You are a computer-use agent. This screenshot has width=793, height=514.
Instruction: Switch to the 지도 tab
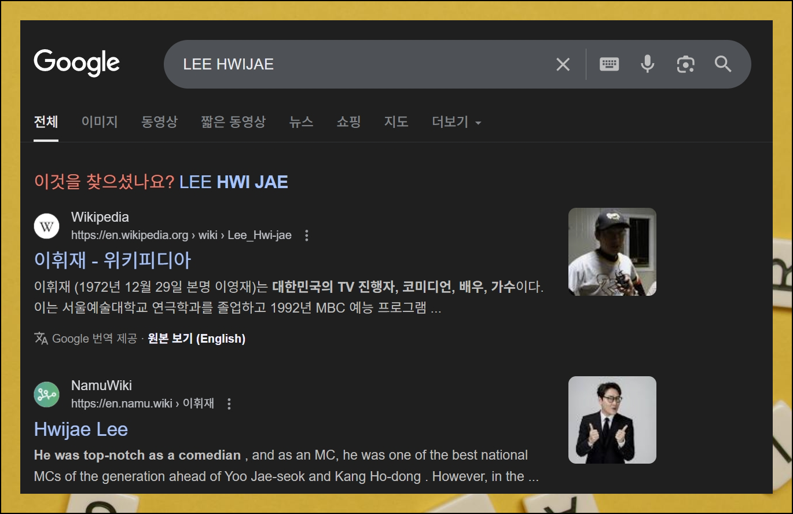pyautogui.click(x=396, y=122)
